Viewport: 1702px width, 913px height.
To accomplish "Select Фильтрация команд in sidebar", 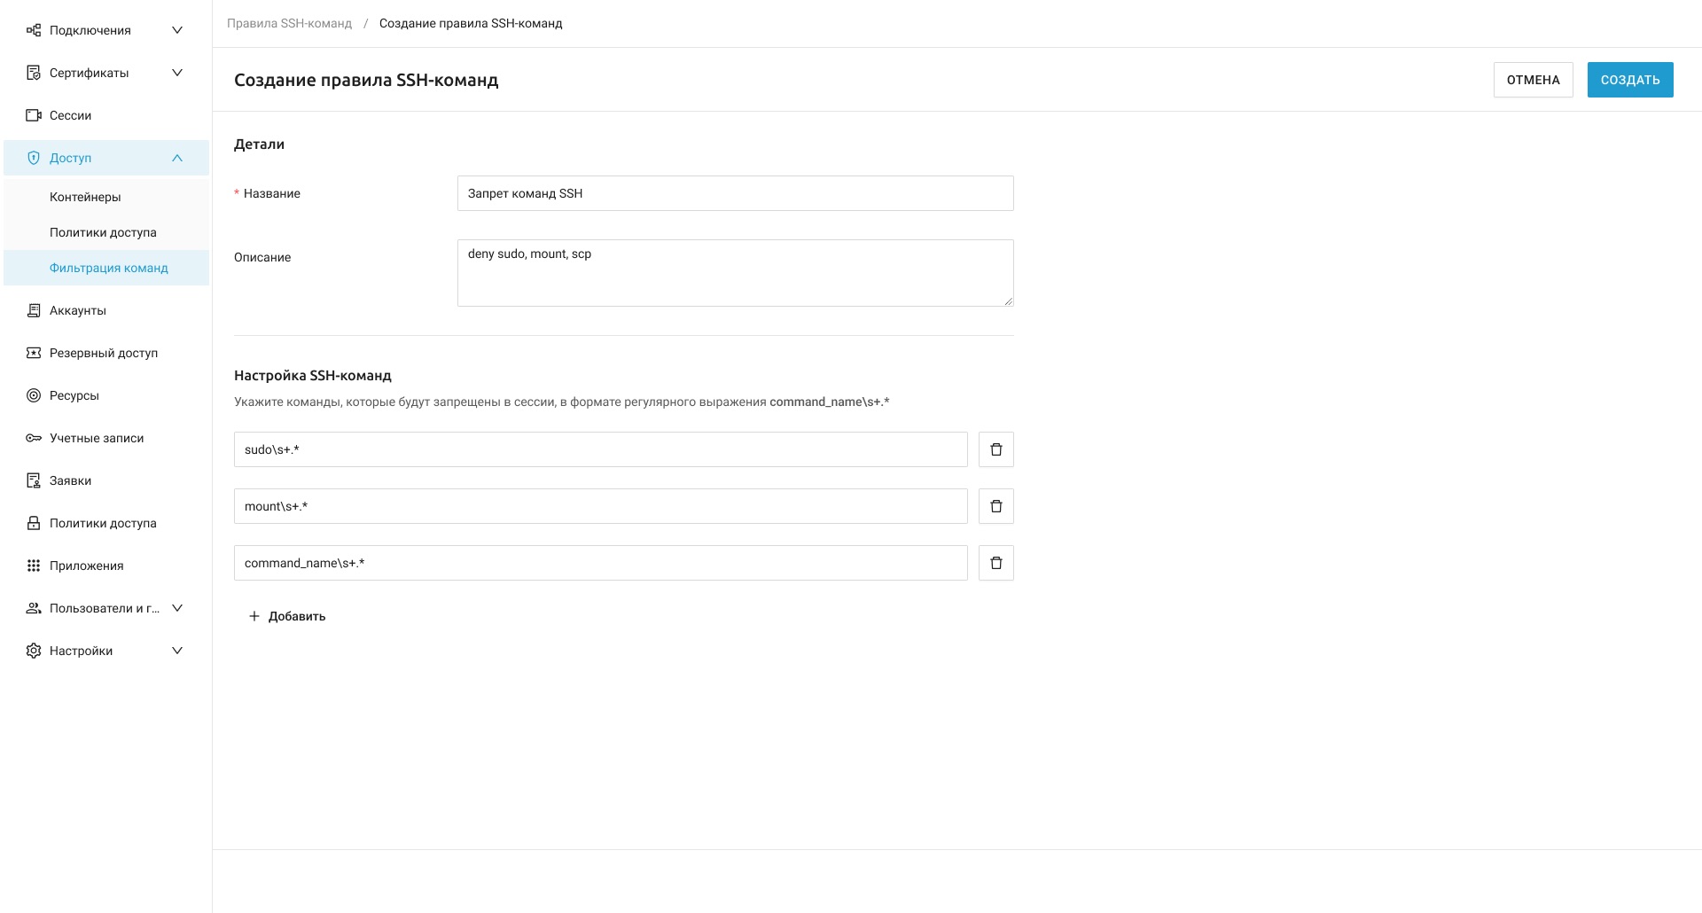I will coord(109,268).
